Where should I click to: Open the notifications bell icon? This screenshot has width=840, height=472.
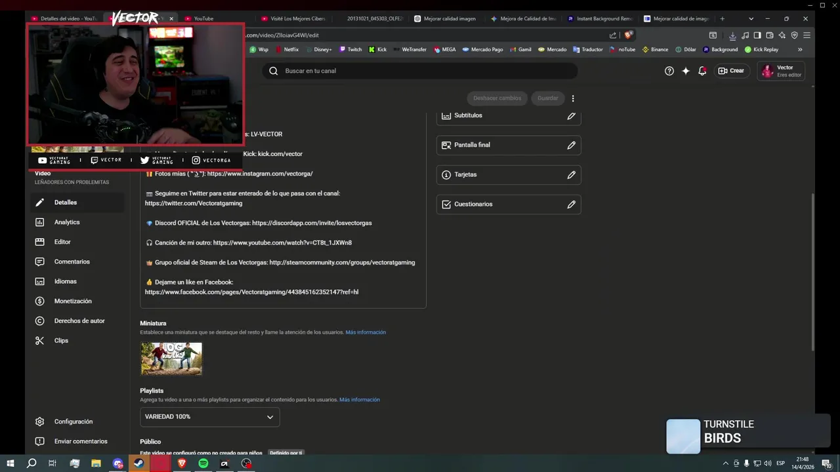coord(702,71)
